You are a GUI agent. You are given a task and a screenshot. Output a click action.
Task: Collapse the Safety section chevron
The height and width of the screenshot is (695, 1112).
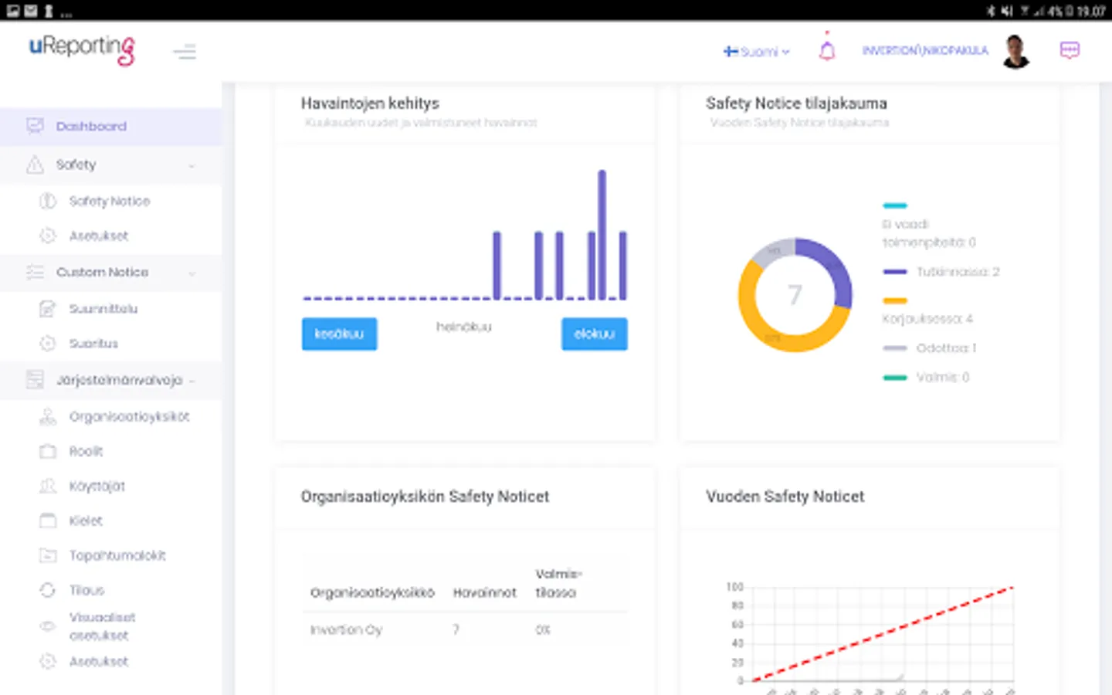192,165
